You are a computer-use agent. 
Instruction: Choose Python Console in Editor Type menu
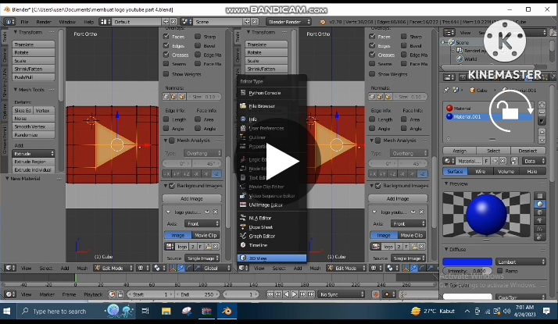[272, 93]
